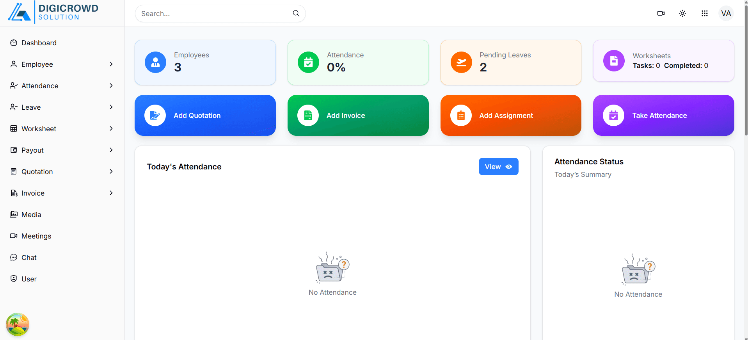Click the 'Today's Attendance' heading
Image resolution: width=748 pixels, height=340 pixels.
point(184,167)
